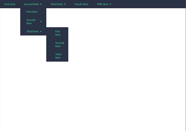Select Second item in the nested submenu

coord(59,44)
